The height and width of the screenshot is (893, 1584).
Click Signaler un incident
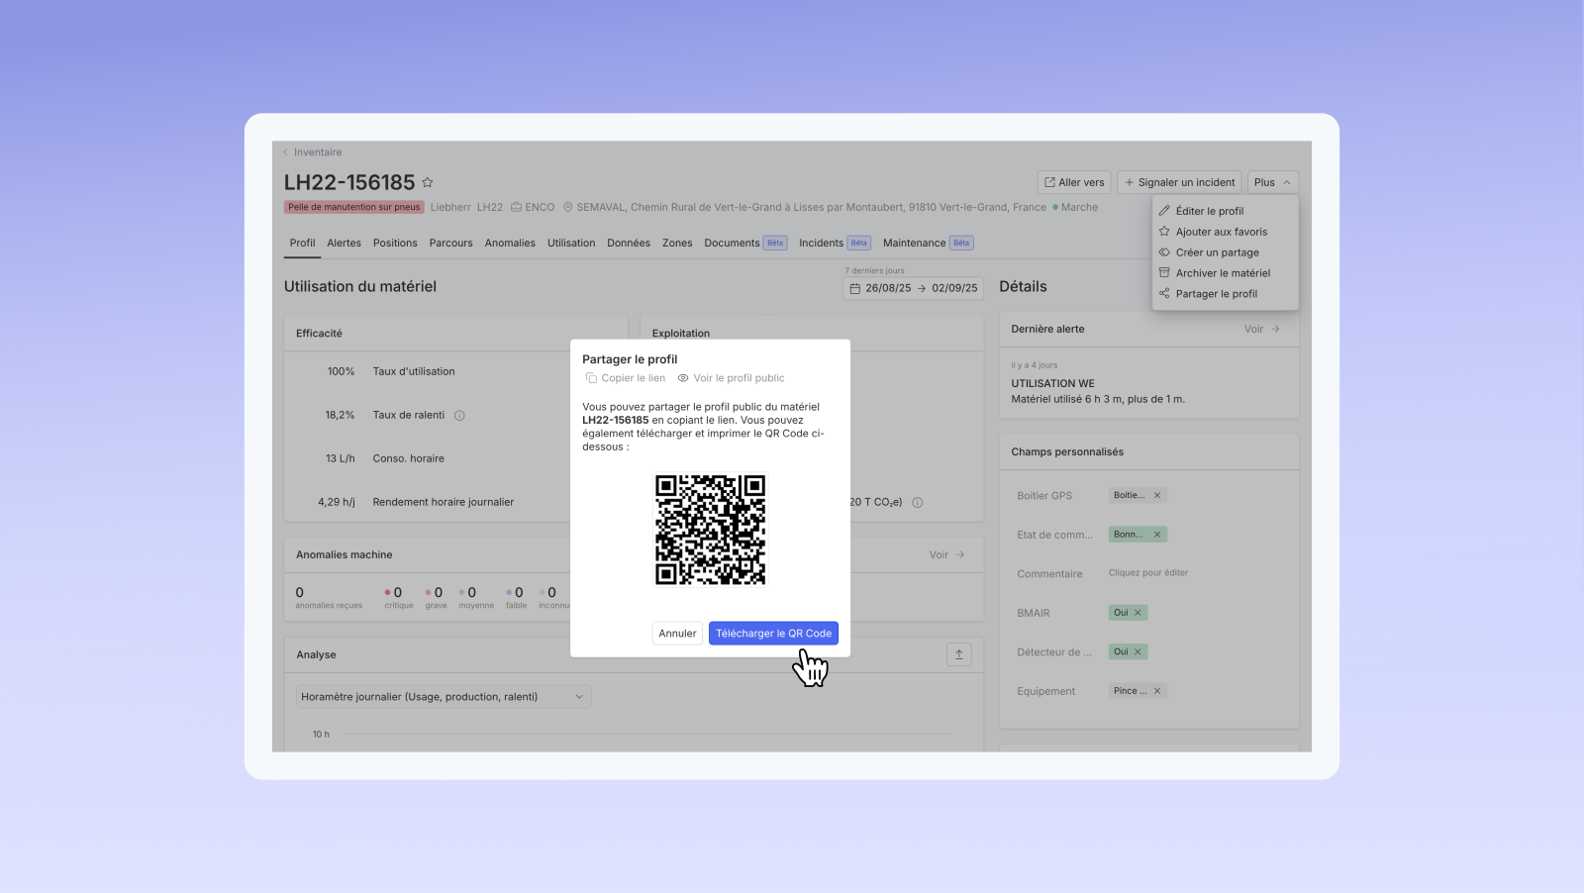[1179, 182]
